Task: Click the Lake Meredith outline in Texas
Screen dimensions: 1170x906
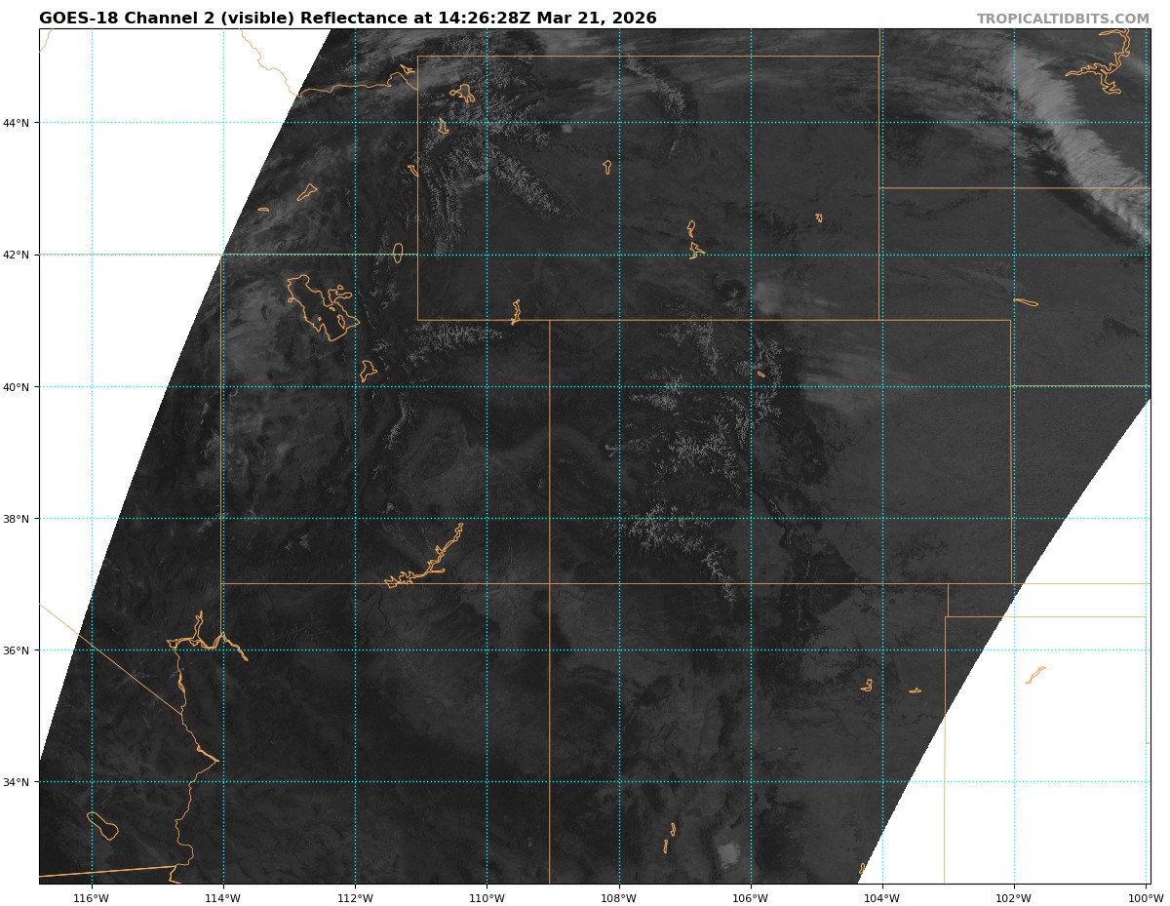Action: [x=1035, y=675]
